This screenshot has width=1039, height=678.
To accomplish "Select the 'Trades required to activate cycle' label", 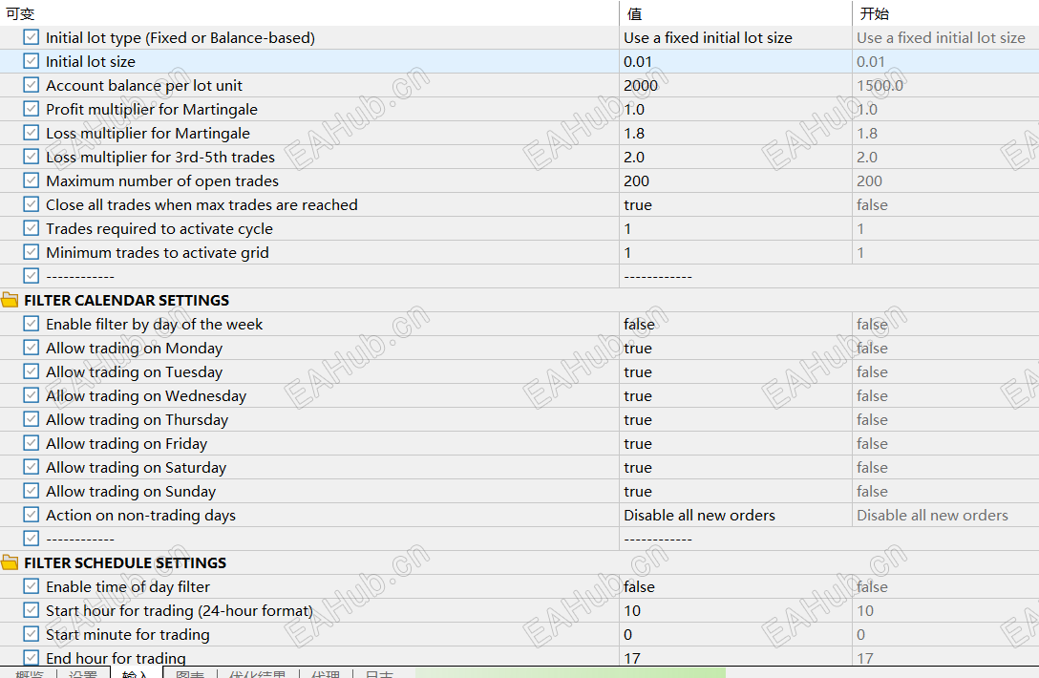I will [159, 228].
